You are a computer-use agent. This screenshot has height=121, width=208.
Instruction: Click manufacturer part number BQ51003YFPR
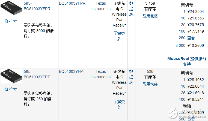click(72, 3)
